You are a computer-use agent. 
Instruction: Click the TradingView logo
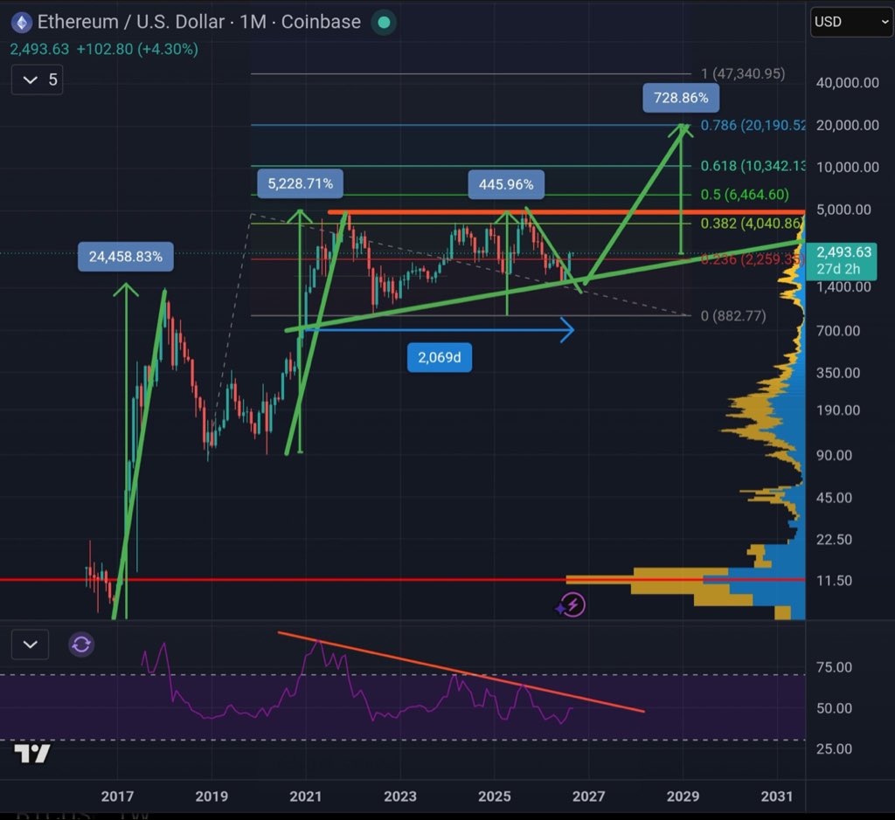coord(32,754)
